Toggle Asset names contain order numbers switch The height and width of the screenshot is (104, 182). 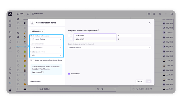click(x=32, y=60)
